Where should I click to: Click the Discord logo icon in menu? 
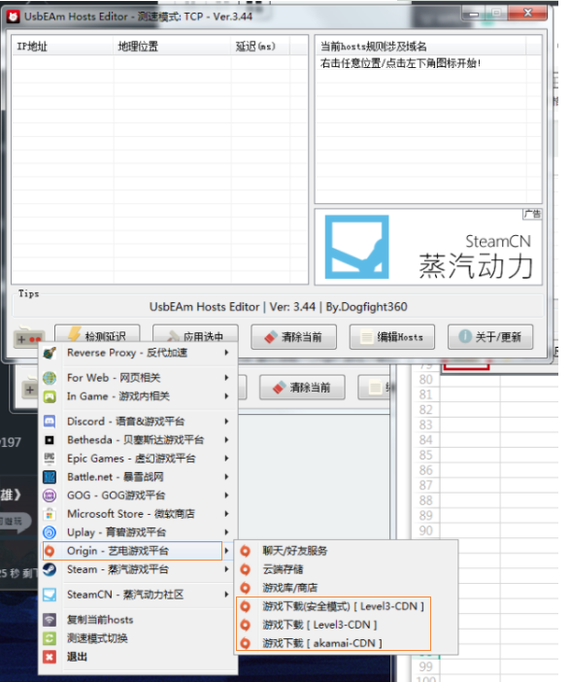coord(50,421)
